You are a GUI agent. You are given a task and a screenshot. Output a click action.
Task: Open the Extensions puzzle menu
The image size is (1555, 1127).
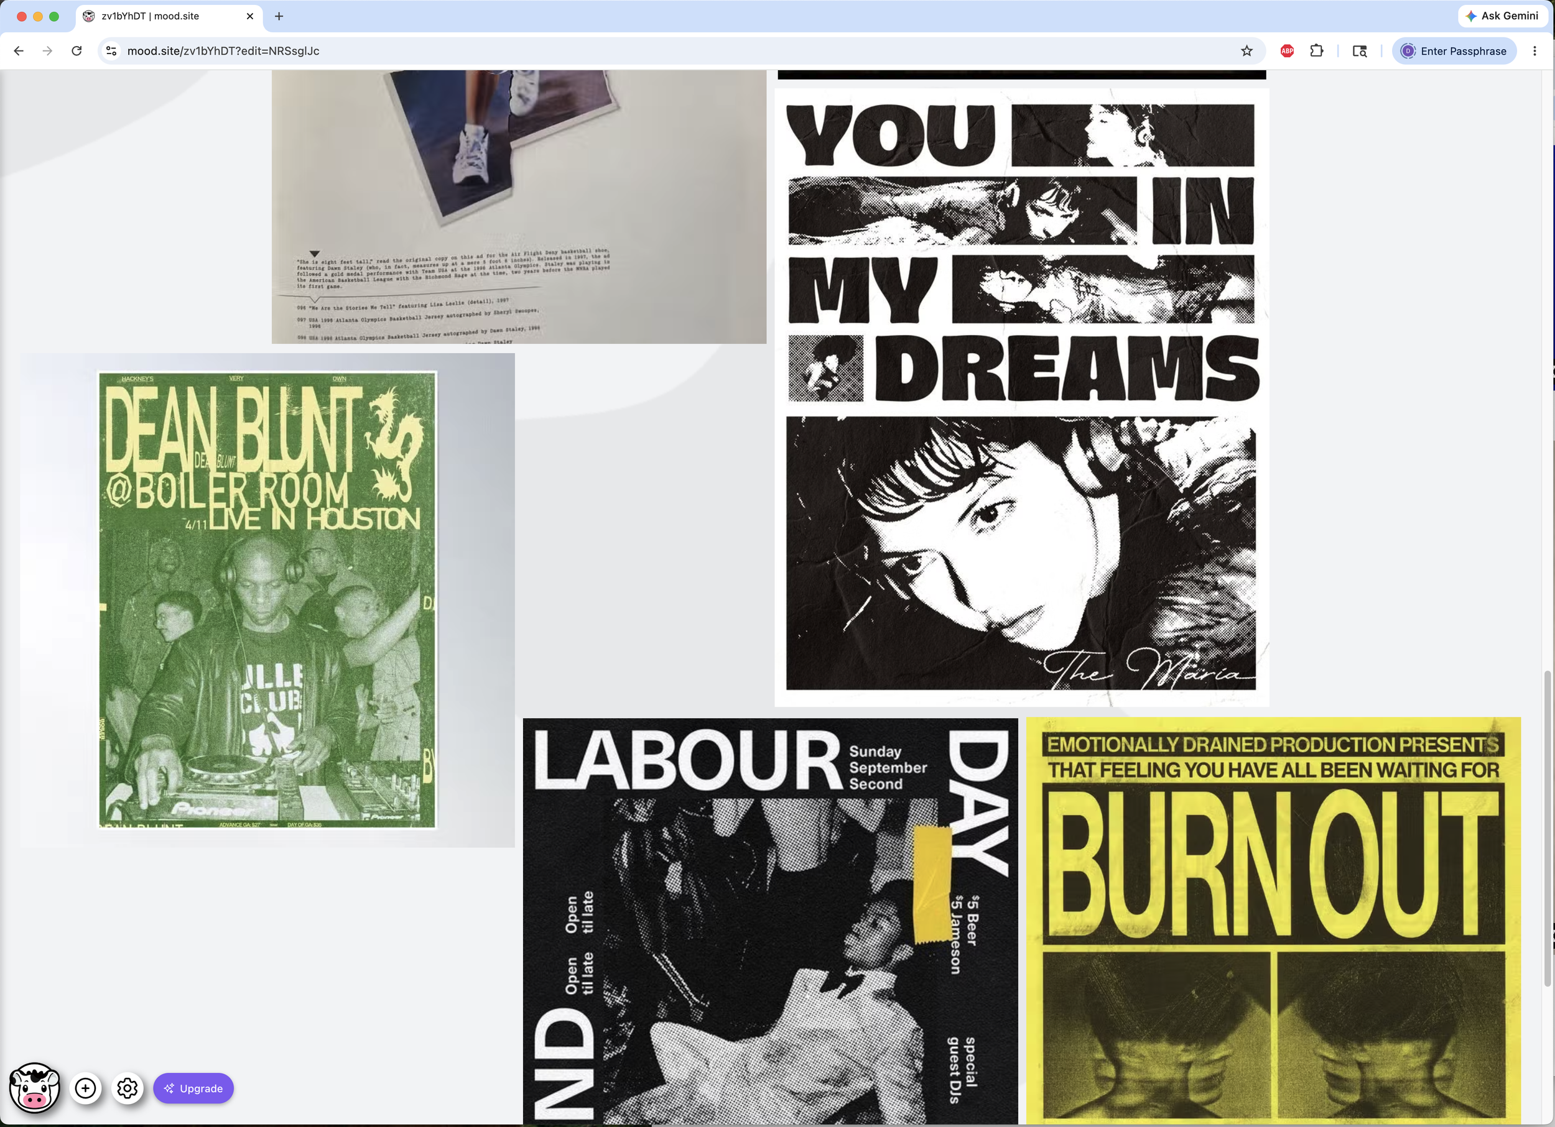click(1316, 51)
